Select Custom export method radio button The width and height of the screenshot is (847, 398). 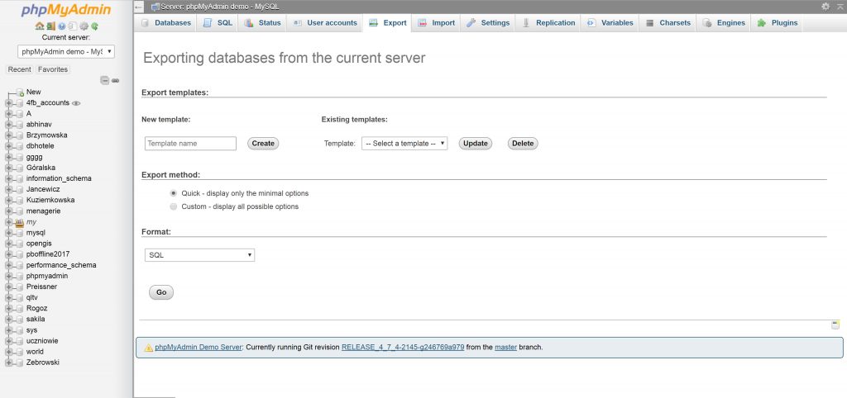[174, 206]
